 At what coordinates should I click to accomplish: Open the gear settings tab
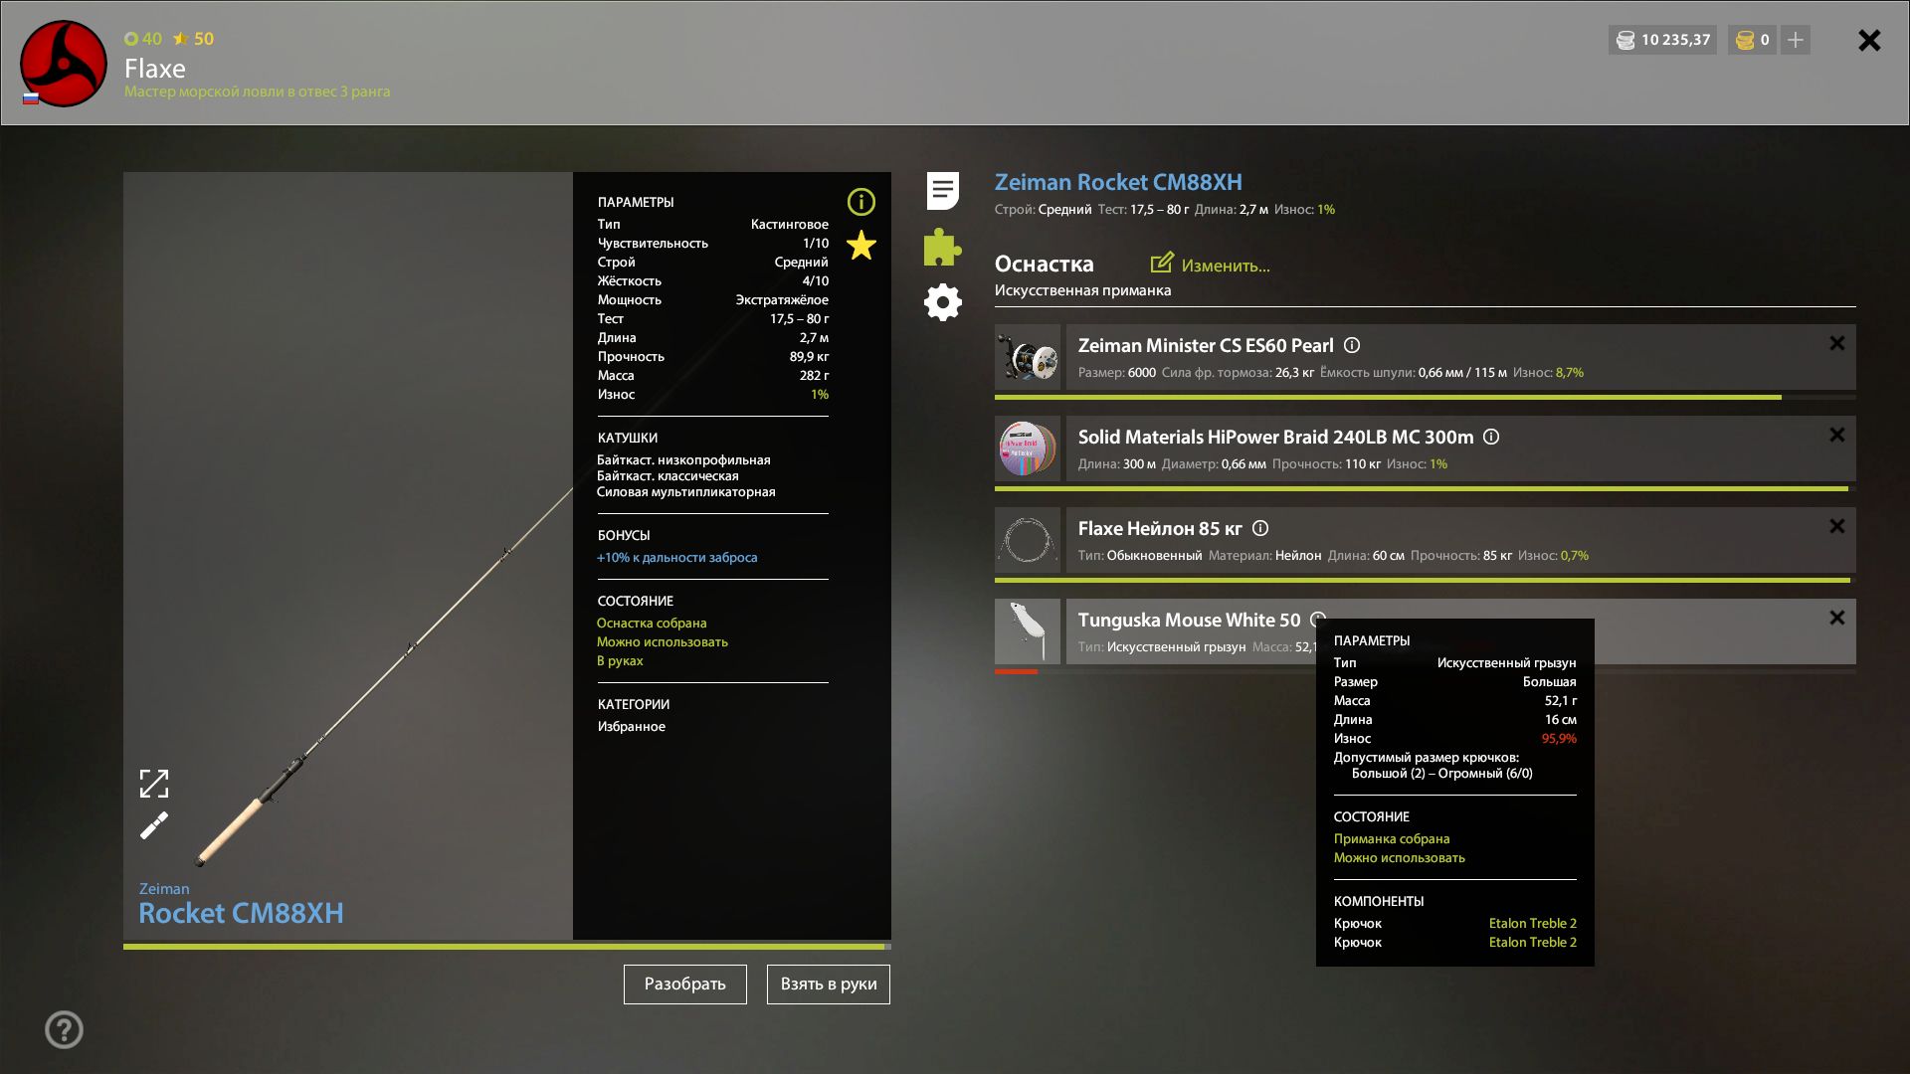click(x=942, y=302)
